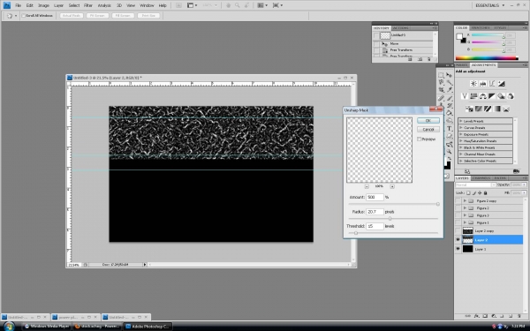530x331 pixels.
Task: Show Figure 3 group visibility box
Action: pyautogui.click(x=458, y=215)
